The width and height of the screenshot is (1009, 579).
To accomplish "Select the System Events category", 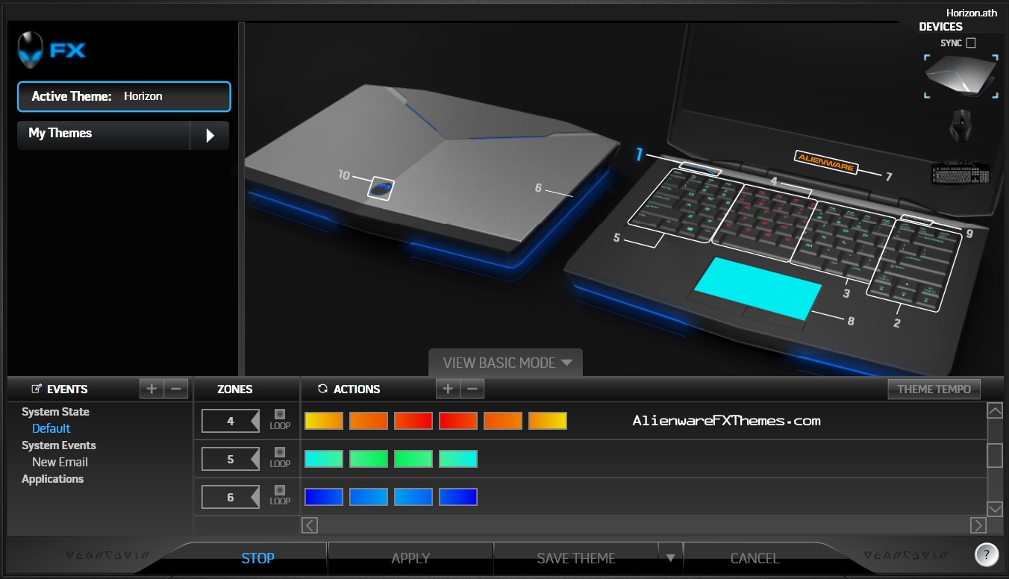I will [59, 445].
